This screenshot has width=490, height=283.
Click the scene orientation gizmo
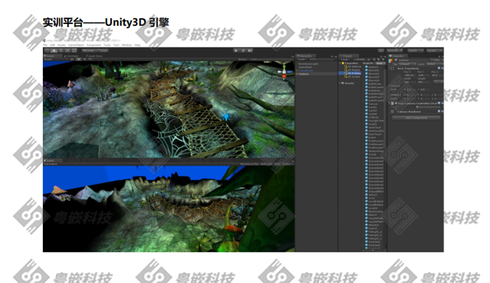pos(283,72)
